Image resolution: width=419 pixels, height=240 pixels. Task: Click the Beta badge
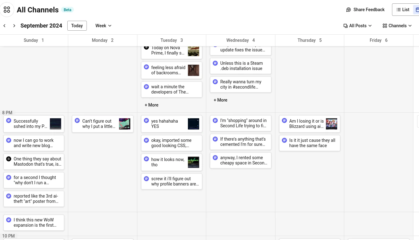[68, 10]
